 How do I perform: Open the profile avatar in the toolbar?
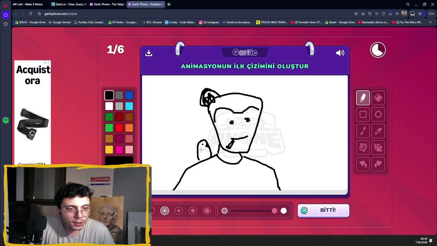click(404, 14)
